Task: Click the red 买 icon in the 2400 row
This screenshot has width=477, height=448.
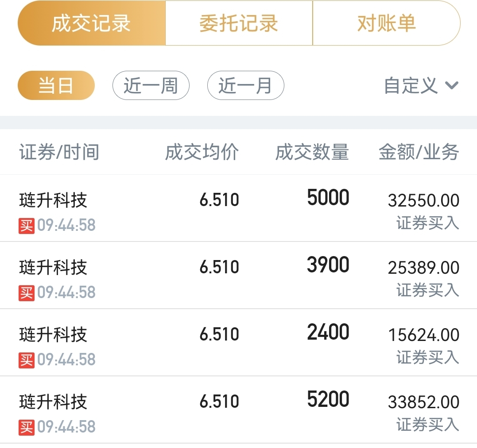Action: coord(27,360)
